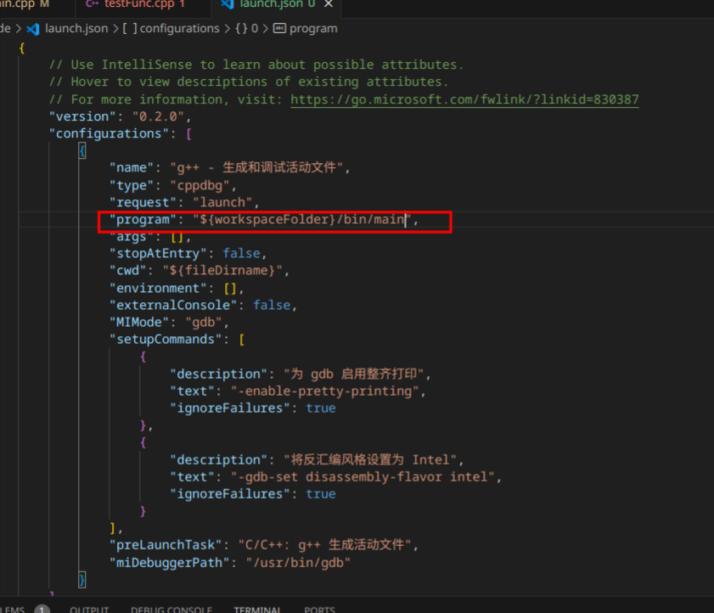Image resolution: width=714 pixels, height=613 pixels.
Task: Select program in the breadcrumb path
Action: (313, 29)
